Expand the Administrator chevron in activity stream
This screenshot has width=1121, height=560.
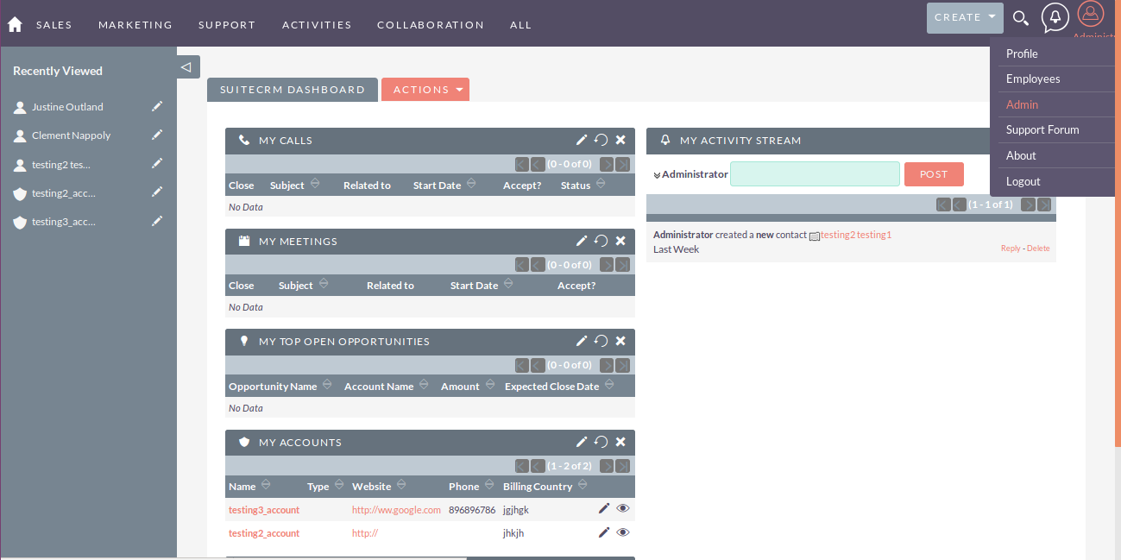click(657, 175)
